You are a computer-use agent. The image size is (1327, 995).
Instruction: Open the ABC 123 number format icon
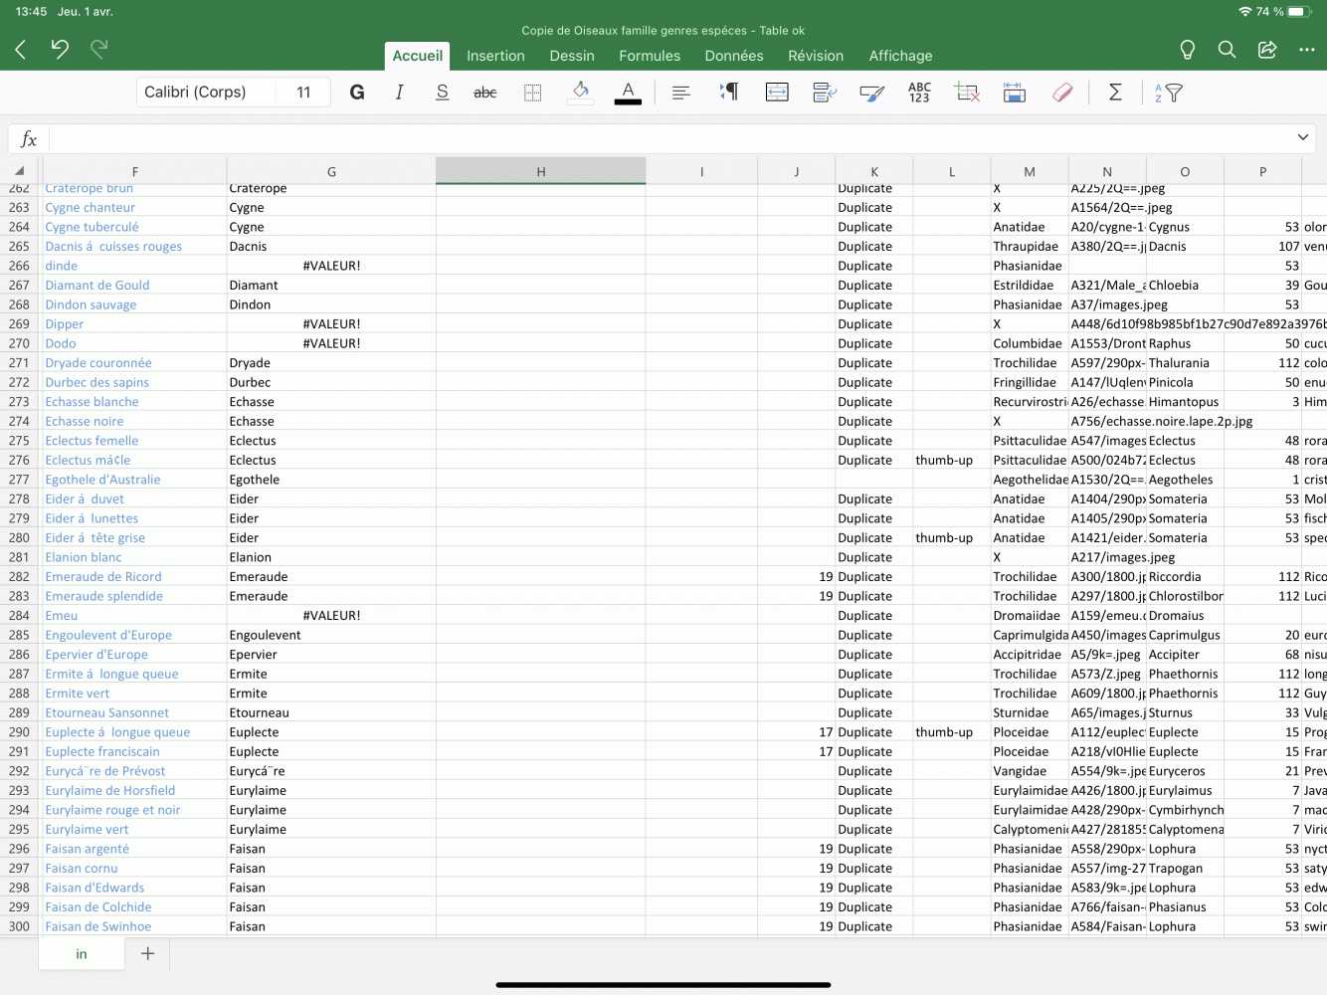pyautogui.click(x=919, y=93)
